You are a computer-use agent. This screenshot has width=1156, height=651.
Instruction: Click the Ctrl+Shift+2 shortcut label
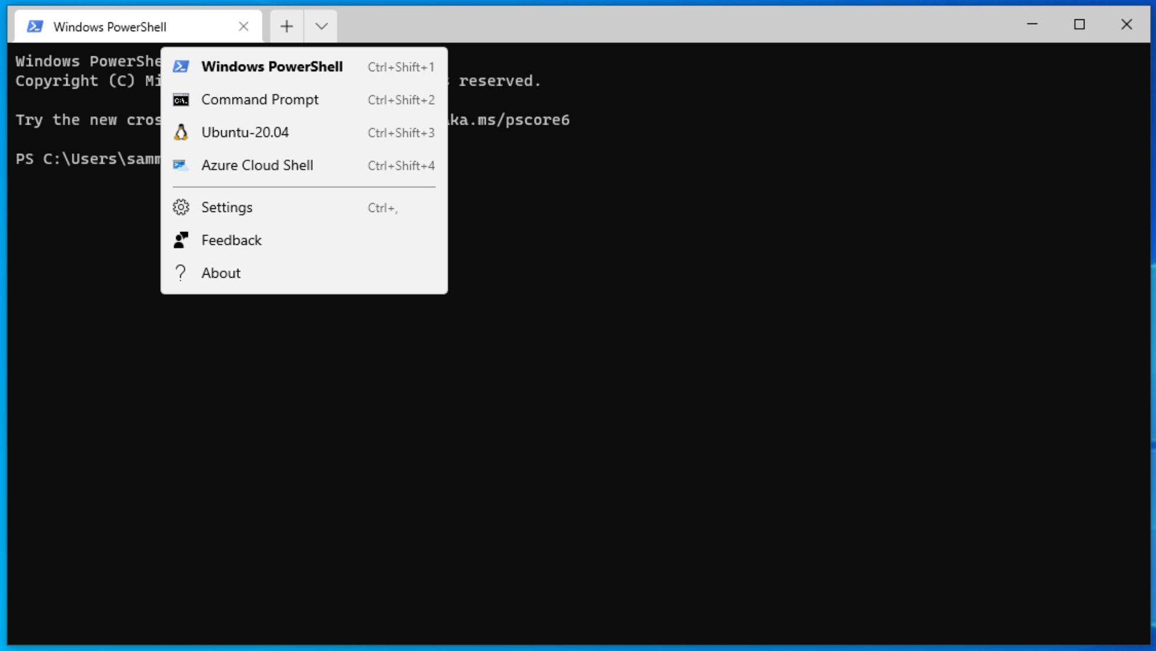[401, 100]
